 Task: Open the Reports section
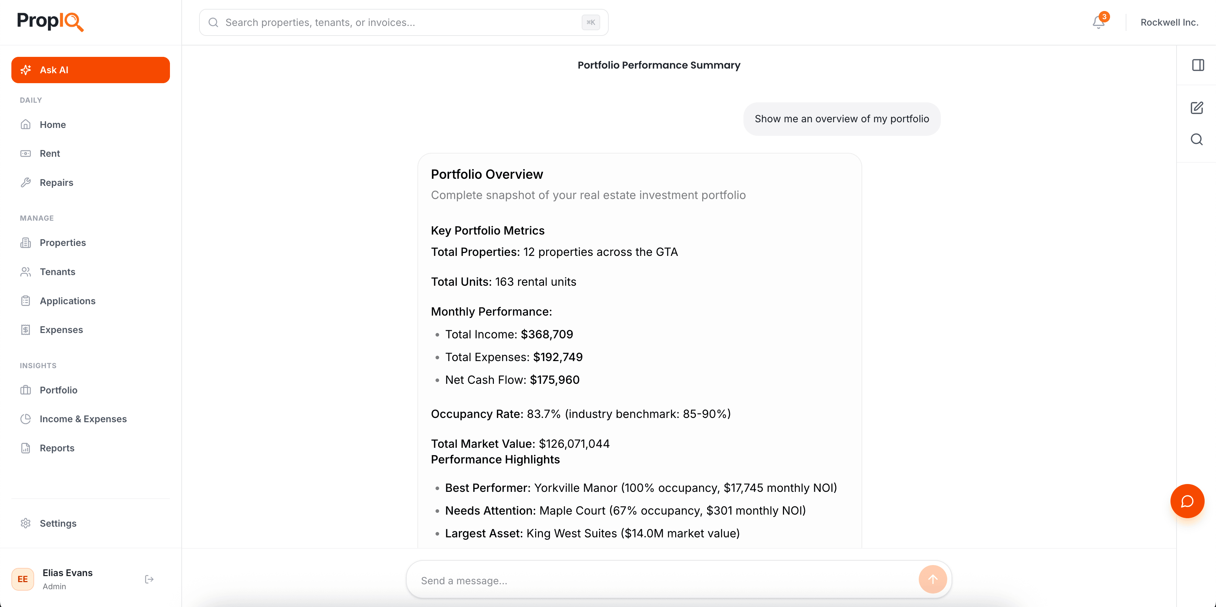[x=57, y=448]
